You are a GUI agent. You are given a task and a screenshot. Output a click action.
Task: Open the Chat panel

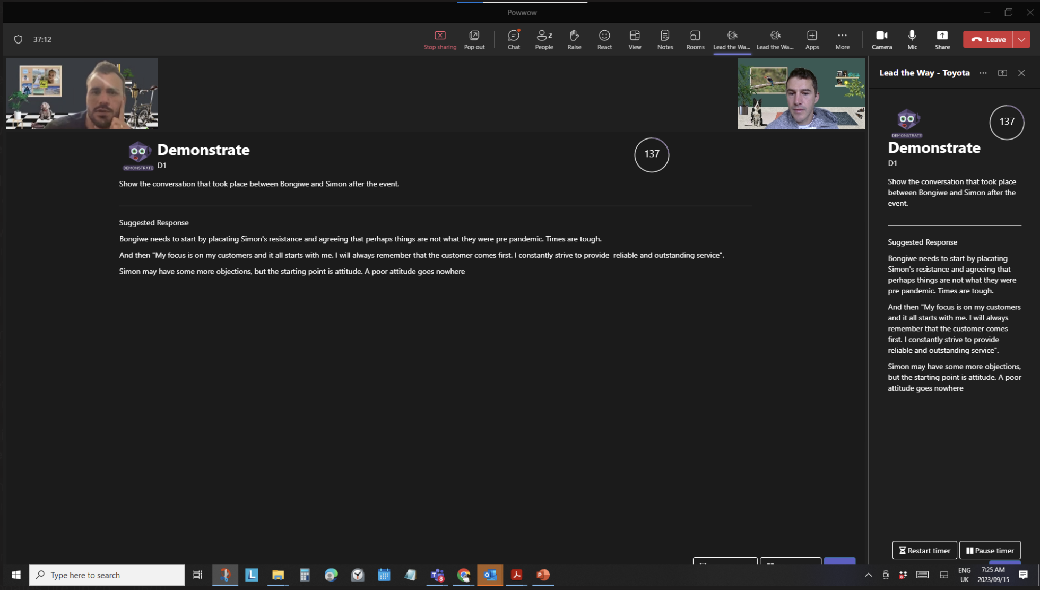pos(513,39)
